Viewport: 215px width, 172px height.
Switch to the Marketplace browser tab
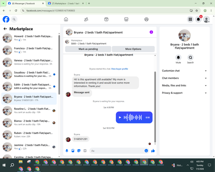[x=66, y=3]
